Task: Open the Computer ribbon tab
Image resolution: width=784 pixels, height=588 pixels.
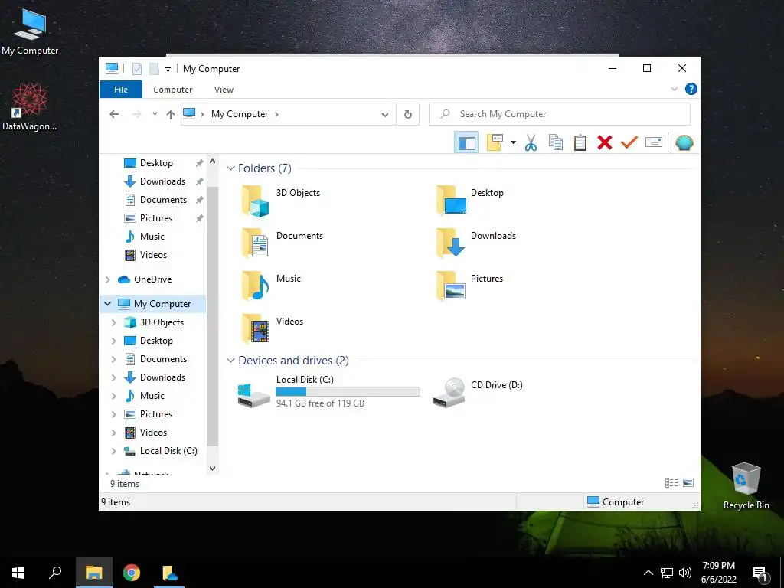Action: click(x=172, y=90)
